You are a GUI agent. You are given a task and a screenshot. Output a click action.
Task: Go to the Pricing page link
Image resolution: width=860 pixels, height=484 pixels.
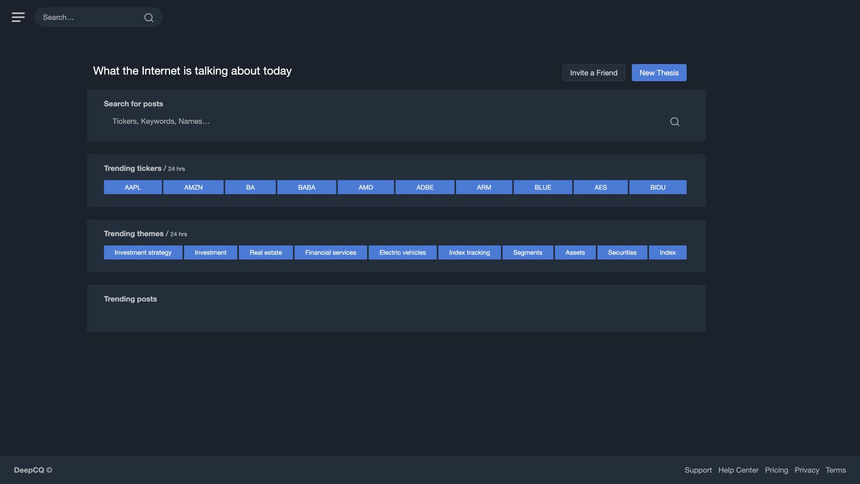776,470
